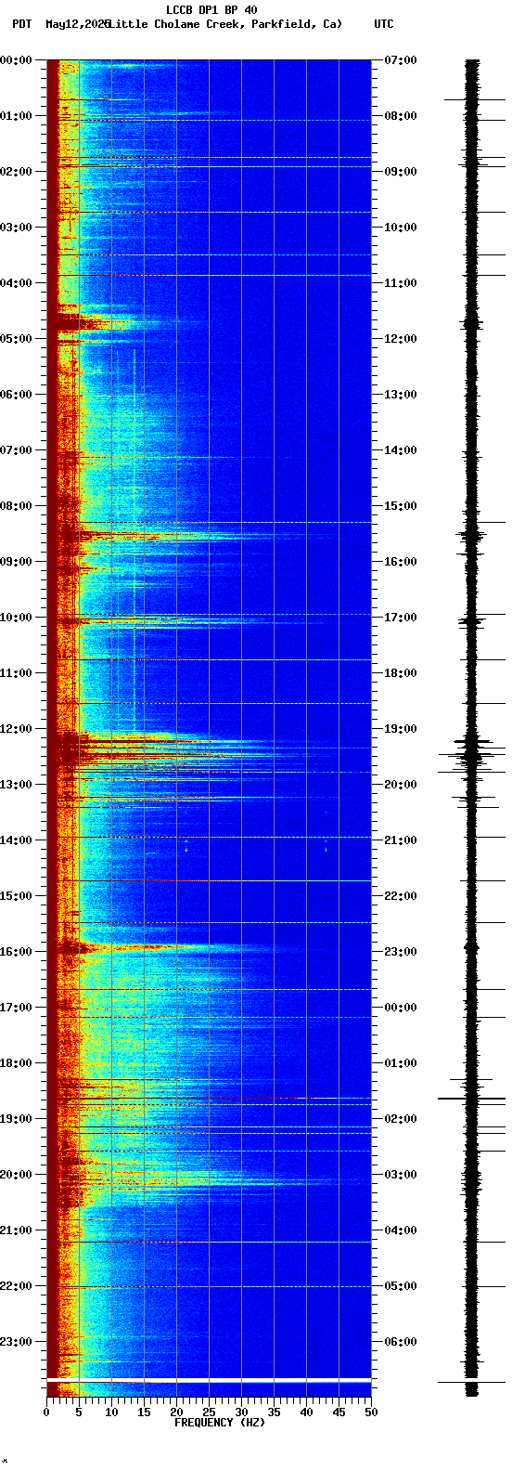Viewport: 512px width, 1471px height.
Task: Click the 35 Hz frequency tick label
Action: point(274,1412)
